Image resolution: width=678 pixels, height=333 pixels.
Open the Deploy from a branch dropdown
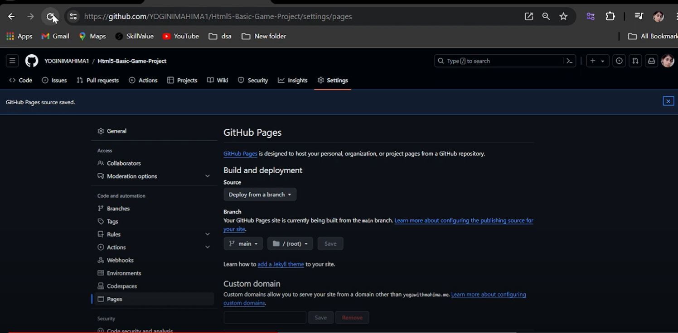tap(260, 195)
